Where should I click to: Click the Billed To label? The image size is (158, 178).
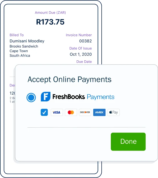click(17, 35)
